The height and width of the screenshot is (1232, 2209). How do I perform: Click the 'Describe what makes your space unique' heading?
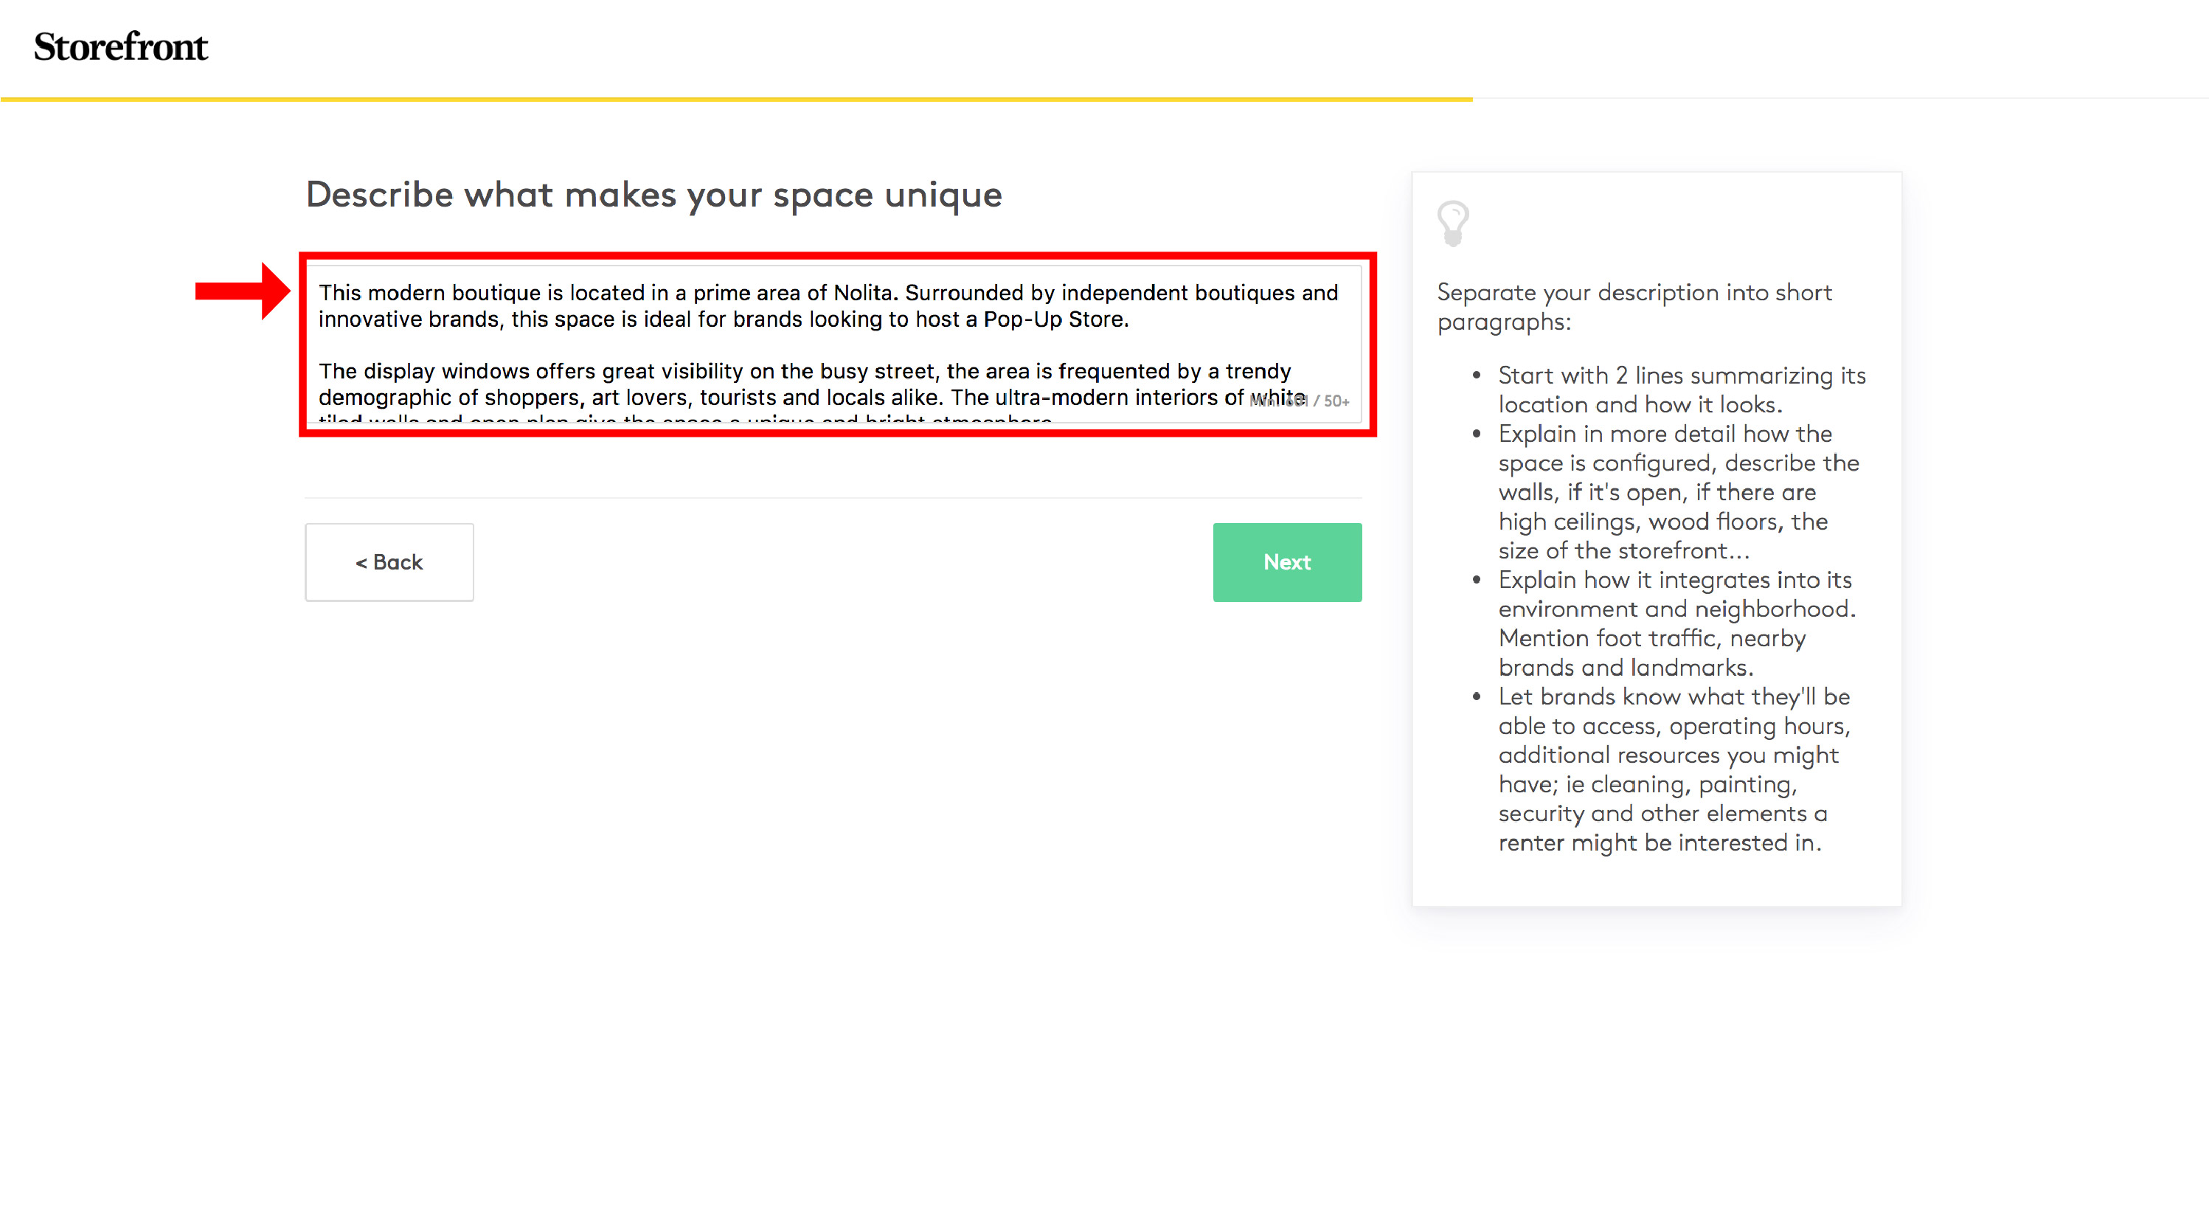(x=653, y=195)
